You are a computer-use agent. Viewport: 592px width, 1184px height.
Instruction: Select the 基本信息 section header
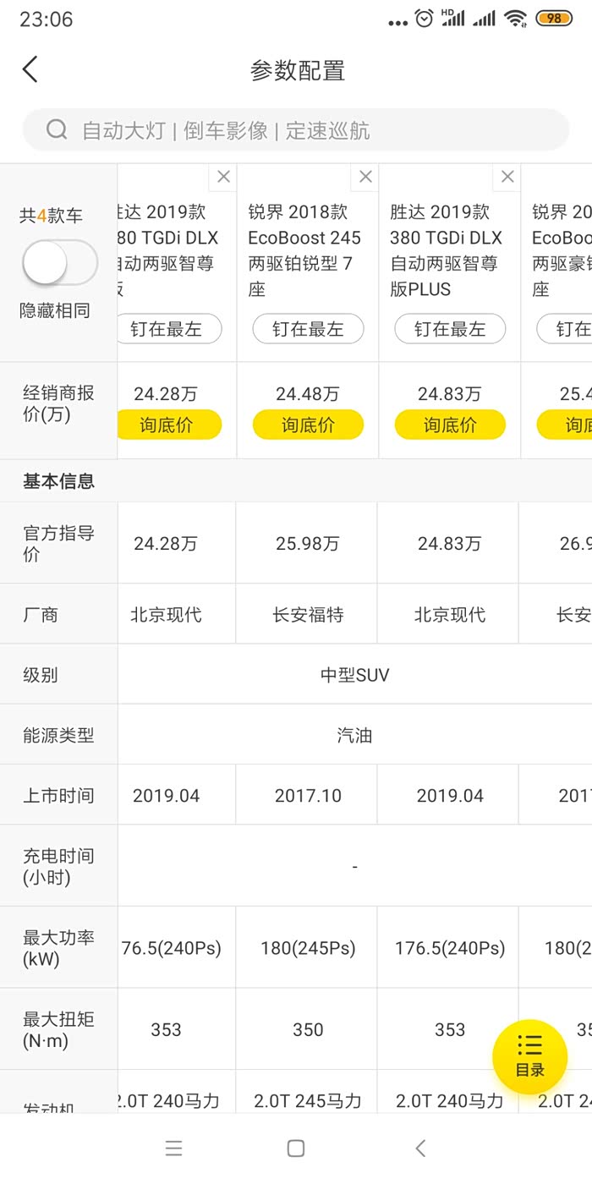(x=58, y=481)
